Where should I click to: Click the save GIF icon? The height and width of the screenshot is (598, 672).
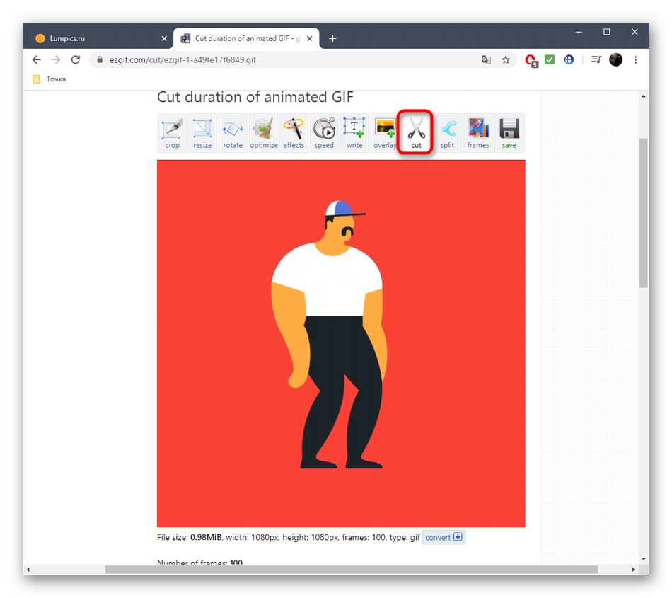point(509,132)
